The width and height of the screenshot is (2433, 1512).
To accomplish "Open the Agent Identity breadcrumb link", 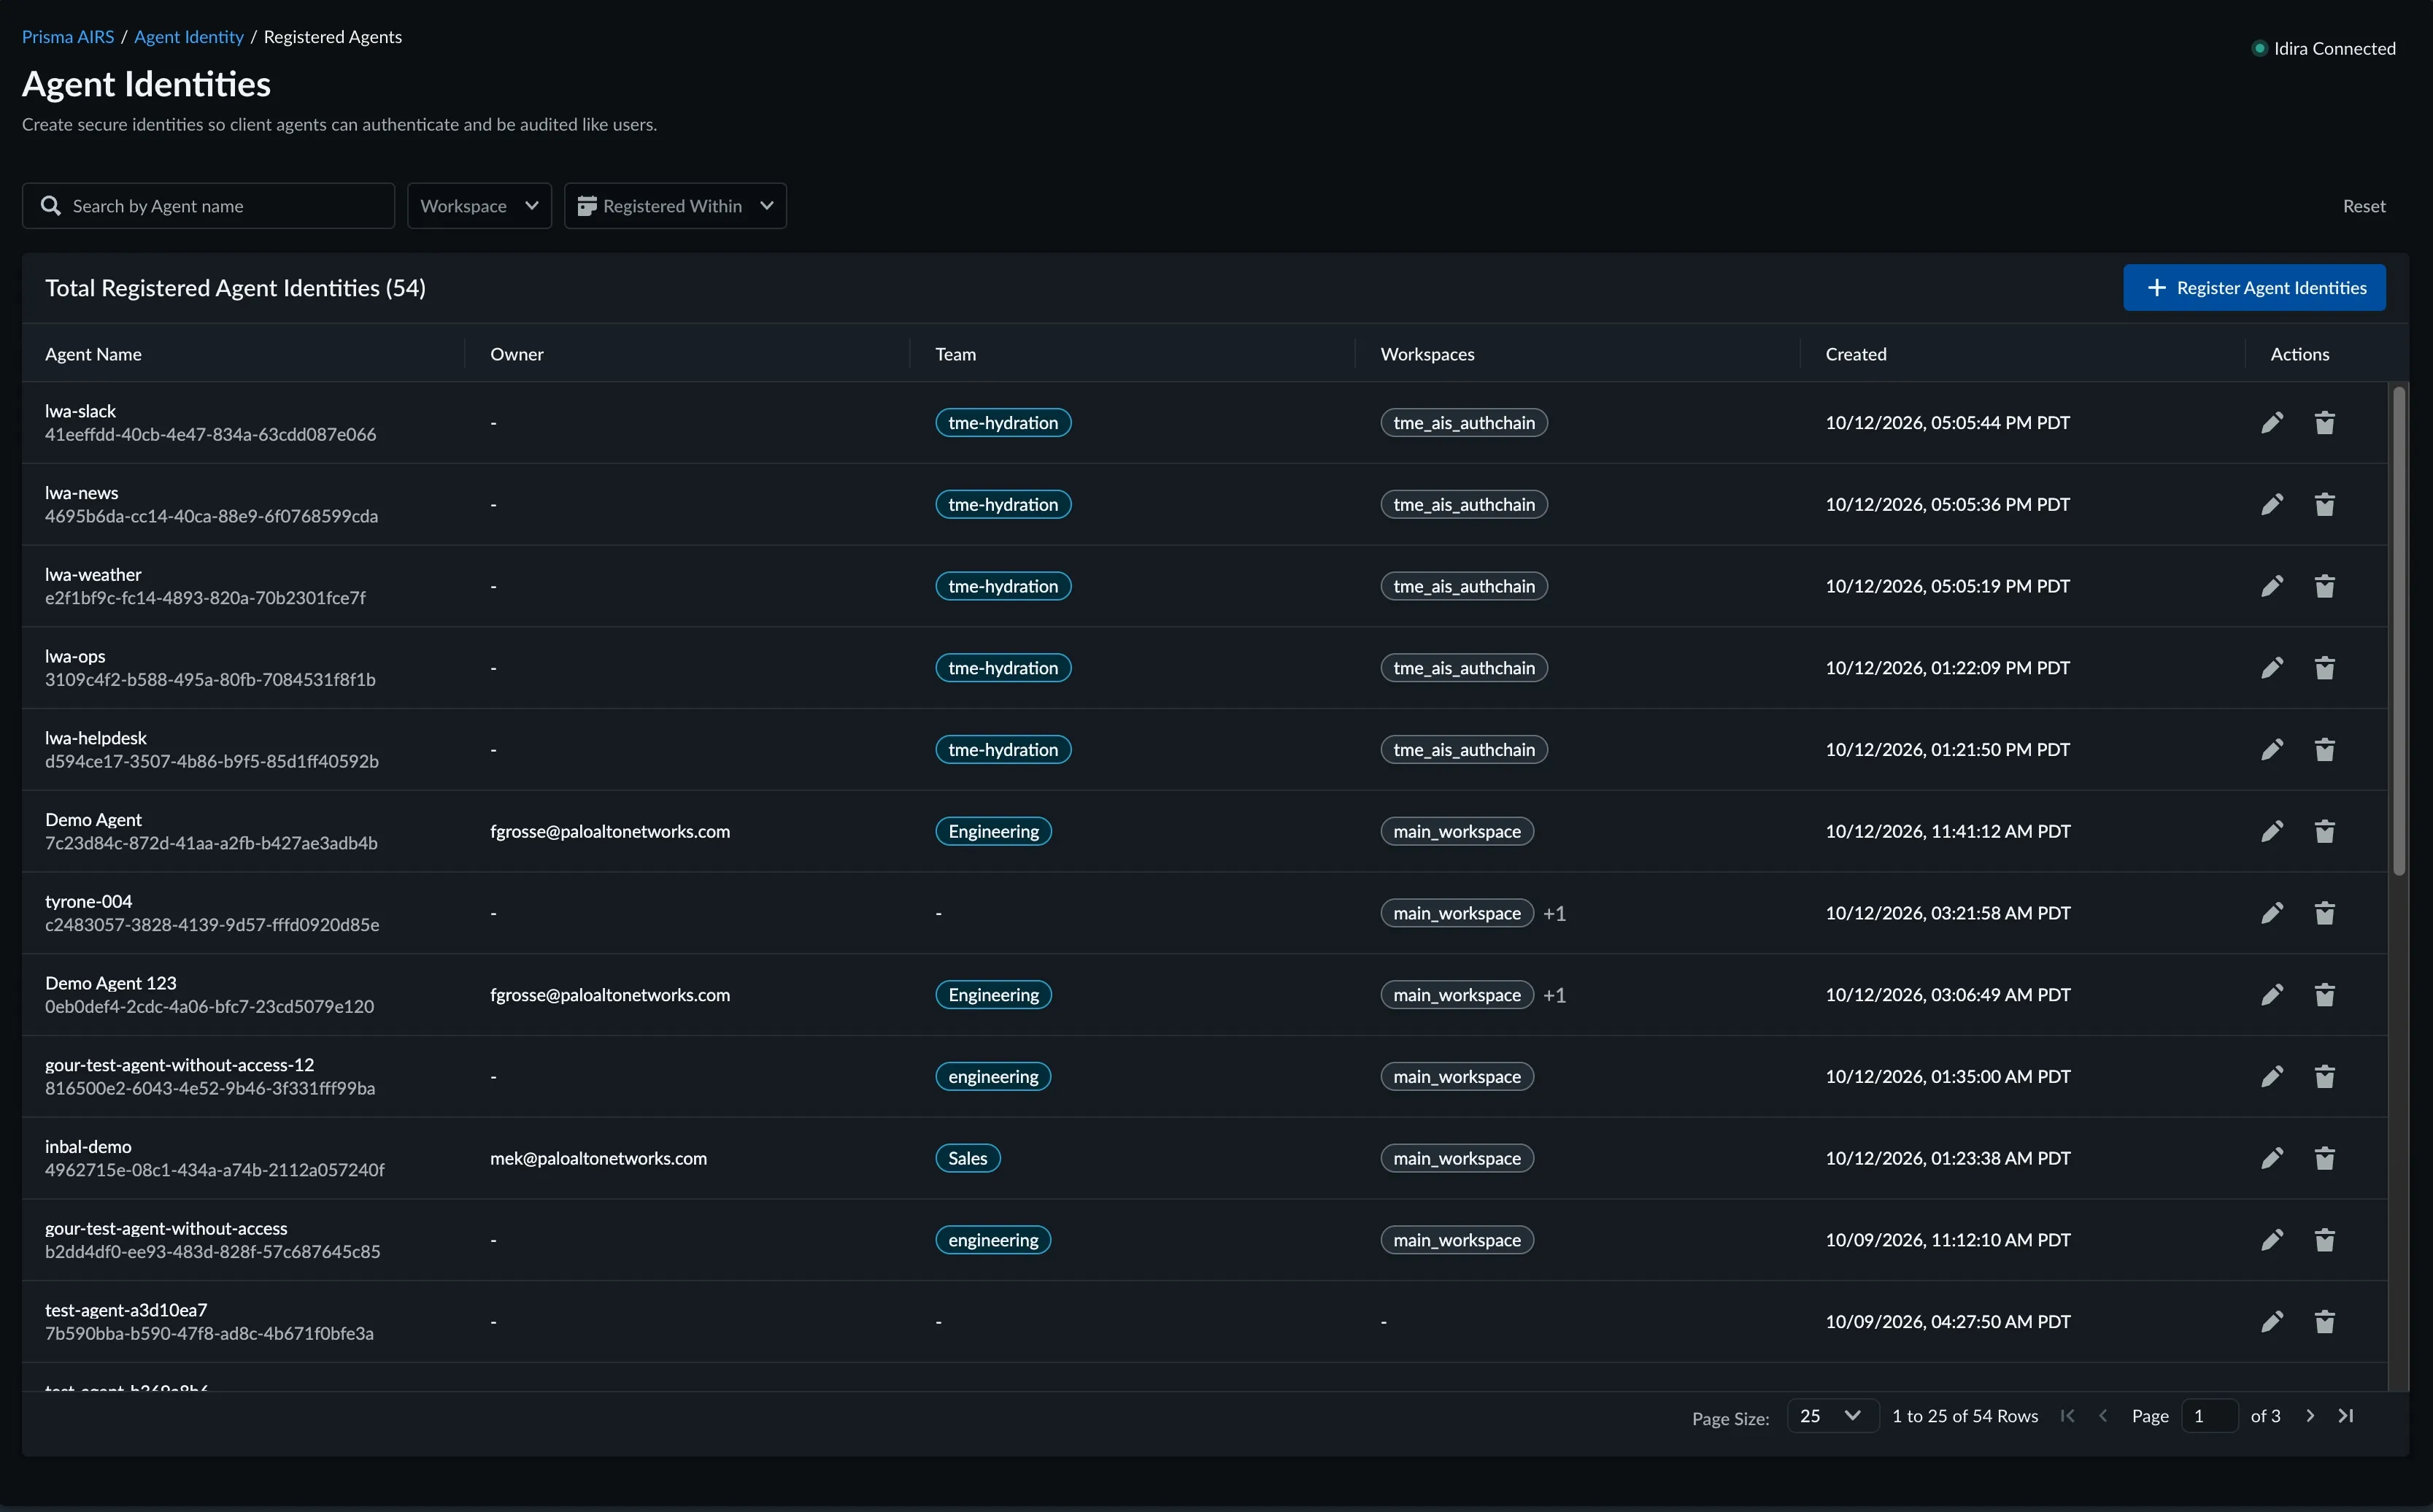I will (189, 37).
